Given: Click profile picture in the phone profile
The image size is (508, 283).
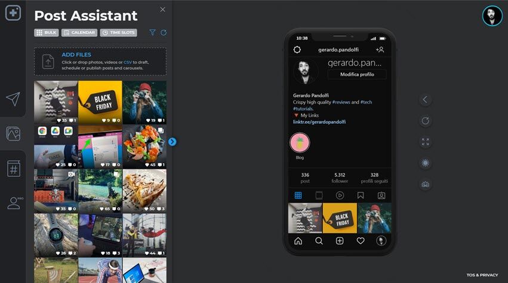Looking at the screenshot, I should [x=305, y=71].
